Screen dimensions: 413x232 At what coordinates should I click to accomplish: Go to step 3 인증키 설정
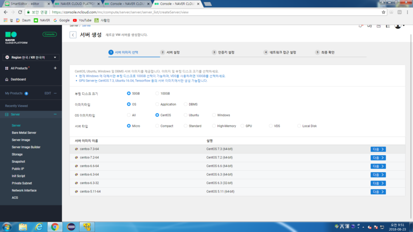[x=223, y=52]
